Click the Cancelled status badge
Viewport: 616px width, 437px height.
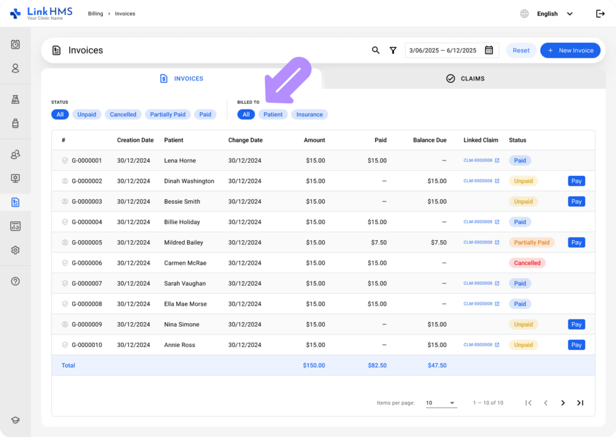pyautogui.click(x=527, y=263)
